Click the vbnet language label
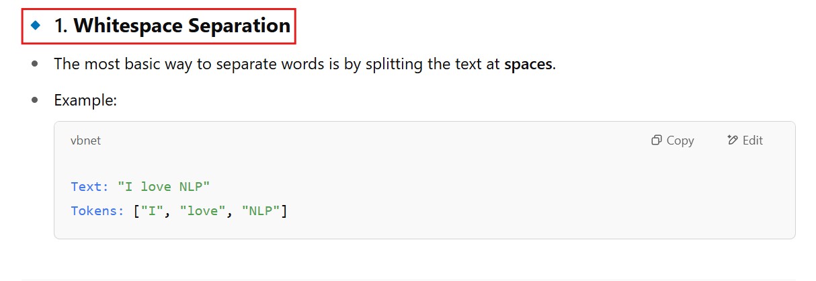The image size is (816, 281). [85, 140]
